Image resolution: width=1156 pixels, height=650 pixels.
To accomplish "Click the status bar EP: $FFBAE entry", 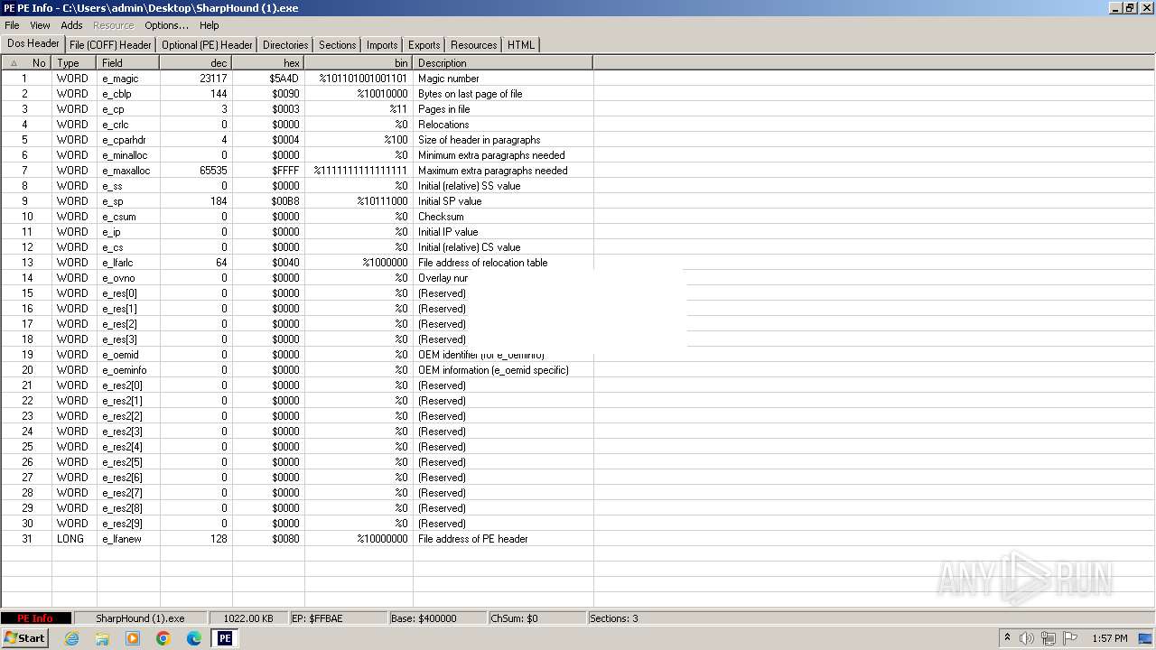I will (339, 618).
